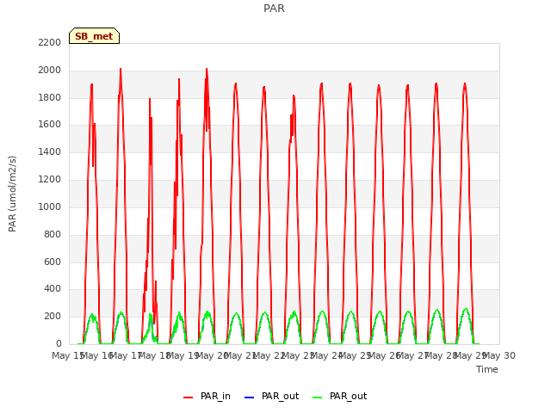551x413 pixels.
Task: Click the 1200 y-axis label
Action: tap(50, 180)
